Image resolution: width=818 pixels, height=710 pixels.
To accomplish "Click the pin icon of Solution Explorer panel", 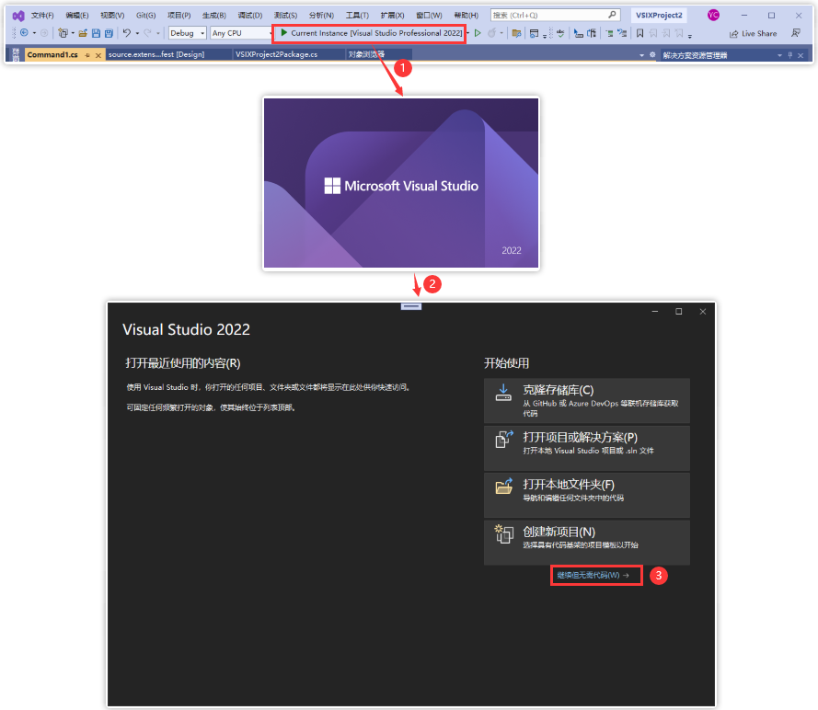I will pyautogui.click(x=789, y=55).
